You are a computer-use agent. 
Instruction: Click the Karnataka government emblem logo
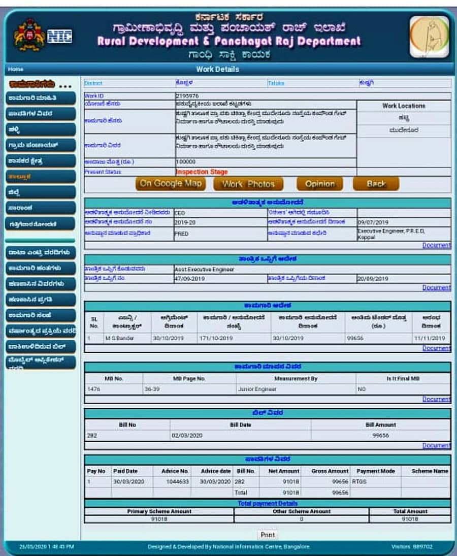pos(29,36)
